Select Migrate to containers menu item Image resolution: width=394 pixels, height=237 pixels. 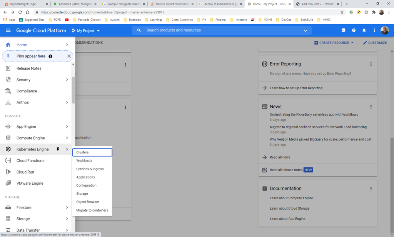click(x=92, y=210)
